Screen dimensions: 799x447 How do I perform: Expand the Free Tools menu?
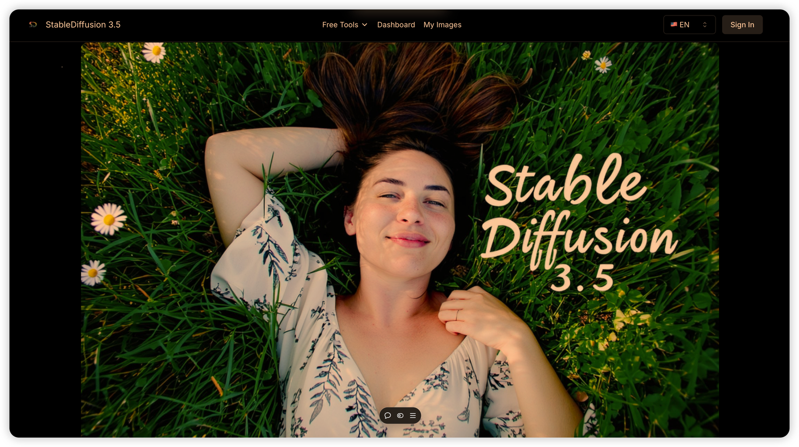(x=345, y=24)
